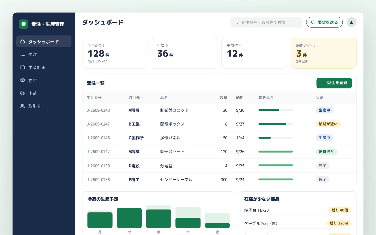Click the magnifier icon in search box
This screenshot has height=235, width=376.
tap(236, 22)
